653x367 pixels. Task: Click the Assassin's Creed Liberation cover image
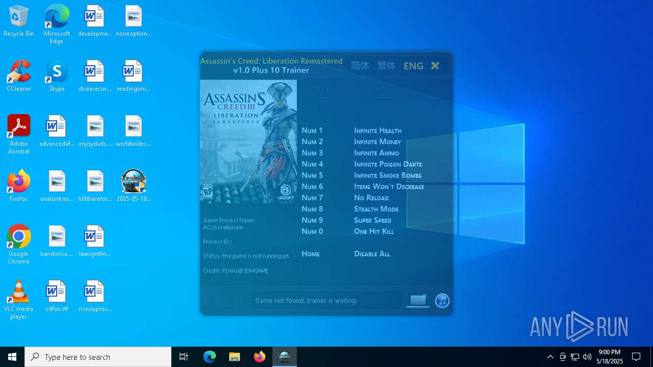pyautogui.click(x=248, y=142)
